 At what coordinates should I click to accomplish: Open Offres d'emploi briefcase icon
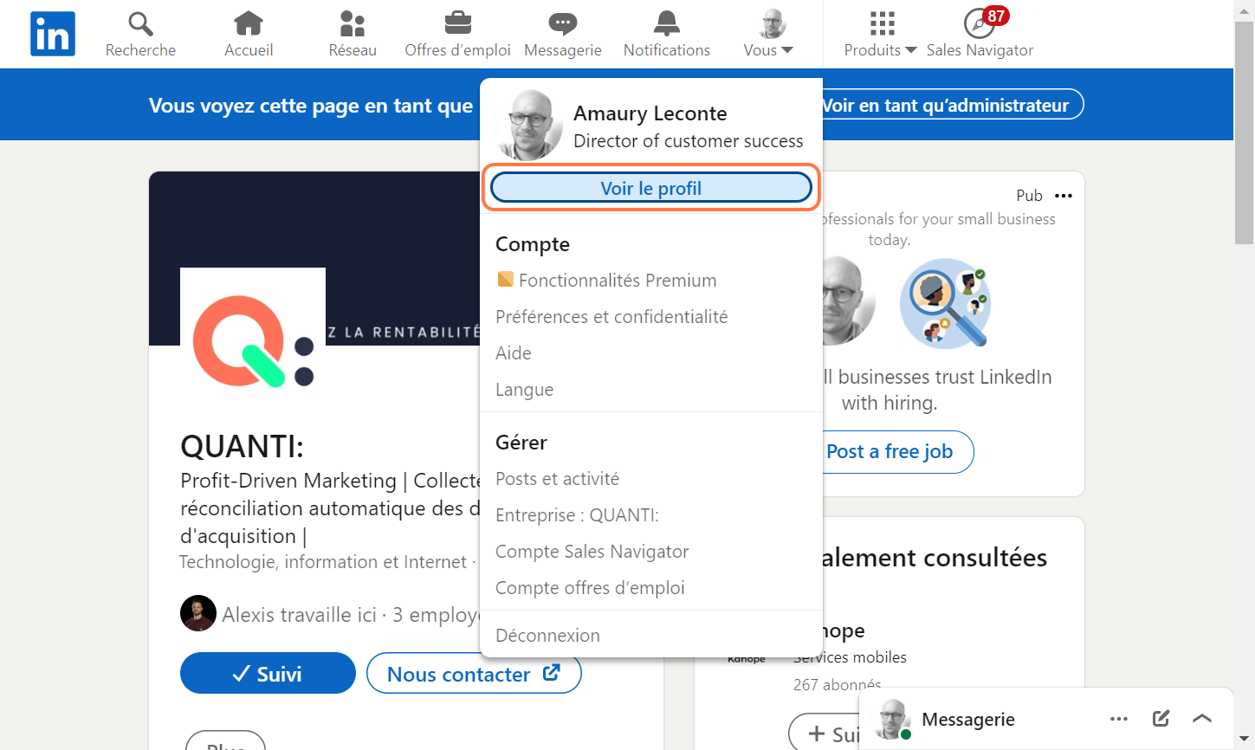(x=458, y=23)
